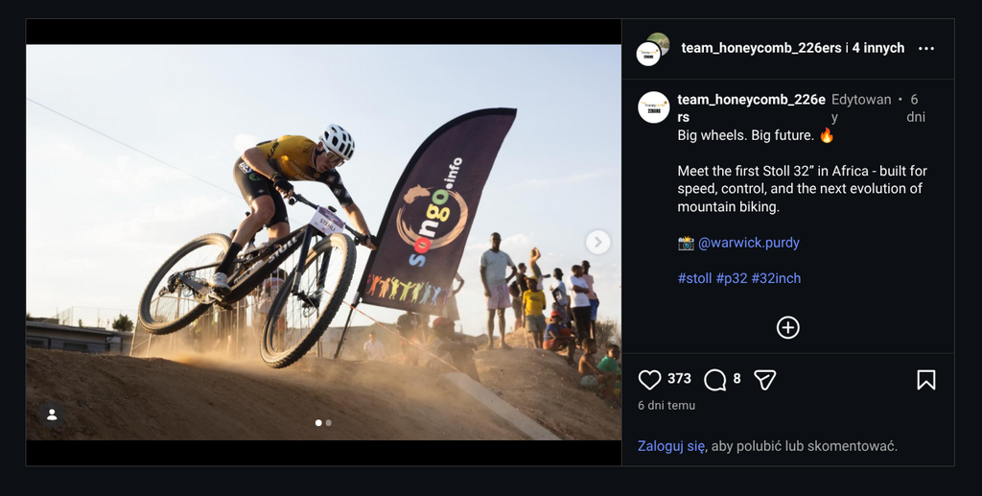Open #stoll hashtag
The width and height of the screenshot is (982, 496).
pos(694,278)
